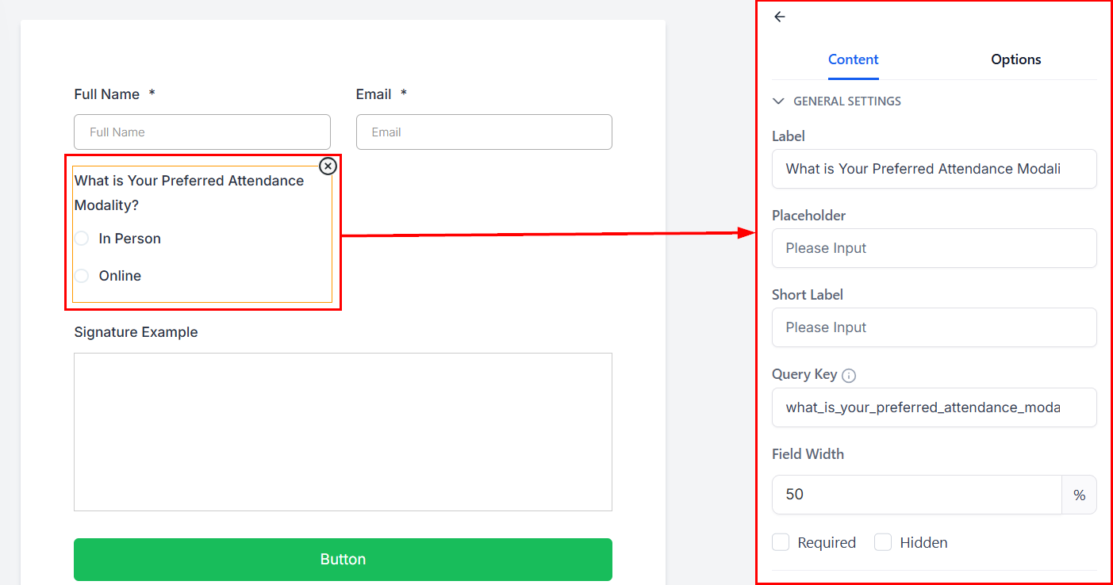Switch to the Options tab
Image resolution: width=1113 pixels, height=585 pixels.
[1015, 59]
